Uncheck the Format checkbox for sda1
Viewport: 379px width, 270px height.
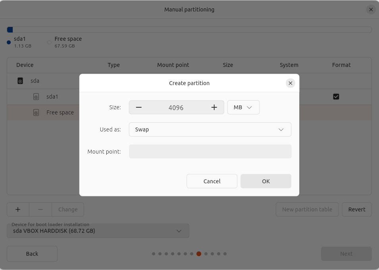(336, 97)
